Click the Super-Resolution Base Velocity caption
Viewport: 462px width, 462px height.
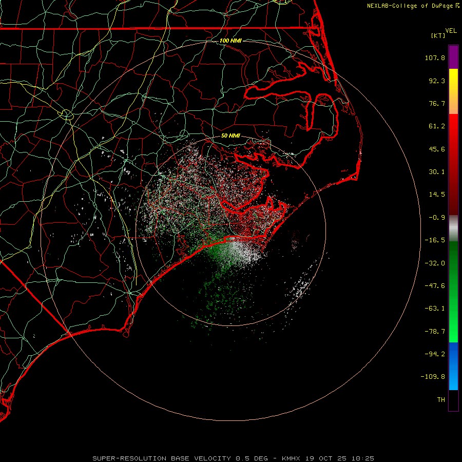coord(234,458)
